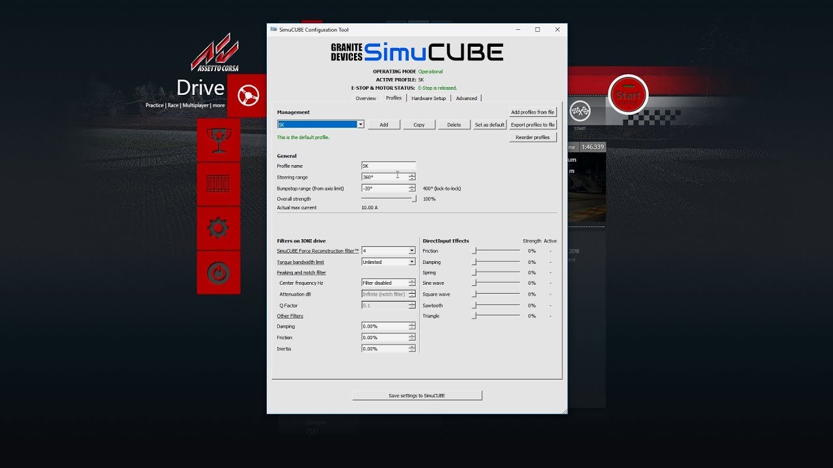Open the Advanced tab
Viewport: 833px width, 468px height.
(x=467, y=98)
